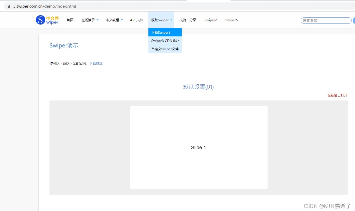Click the lock icon in address bar
The height and width of the screenshot is (211, 355).
point(9,6)
